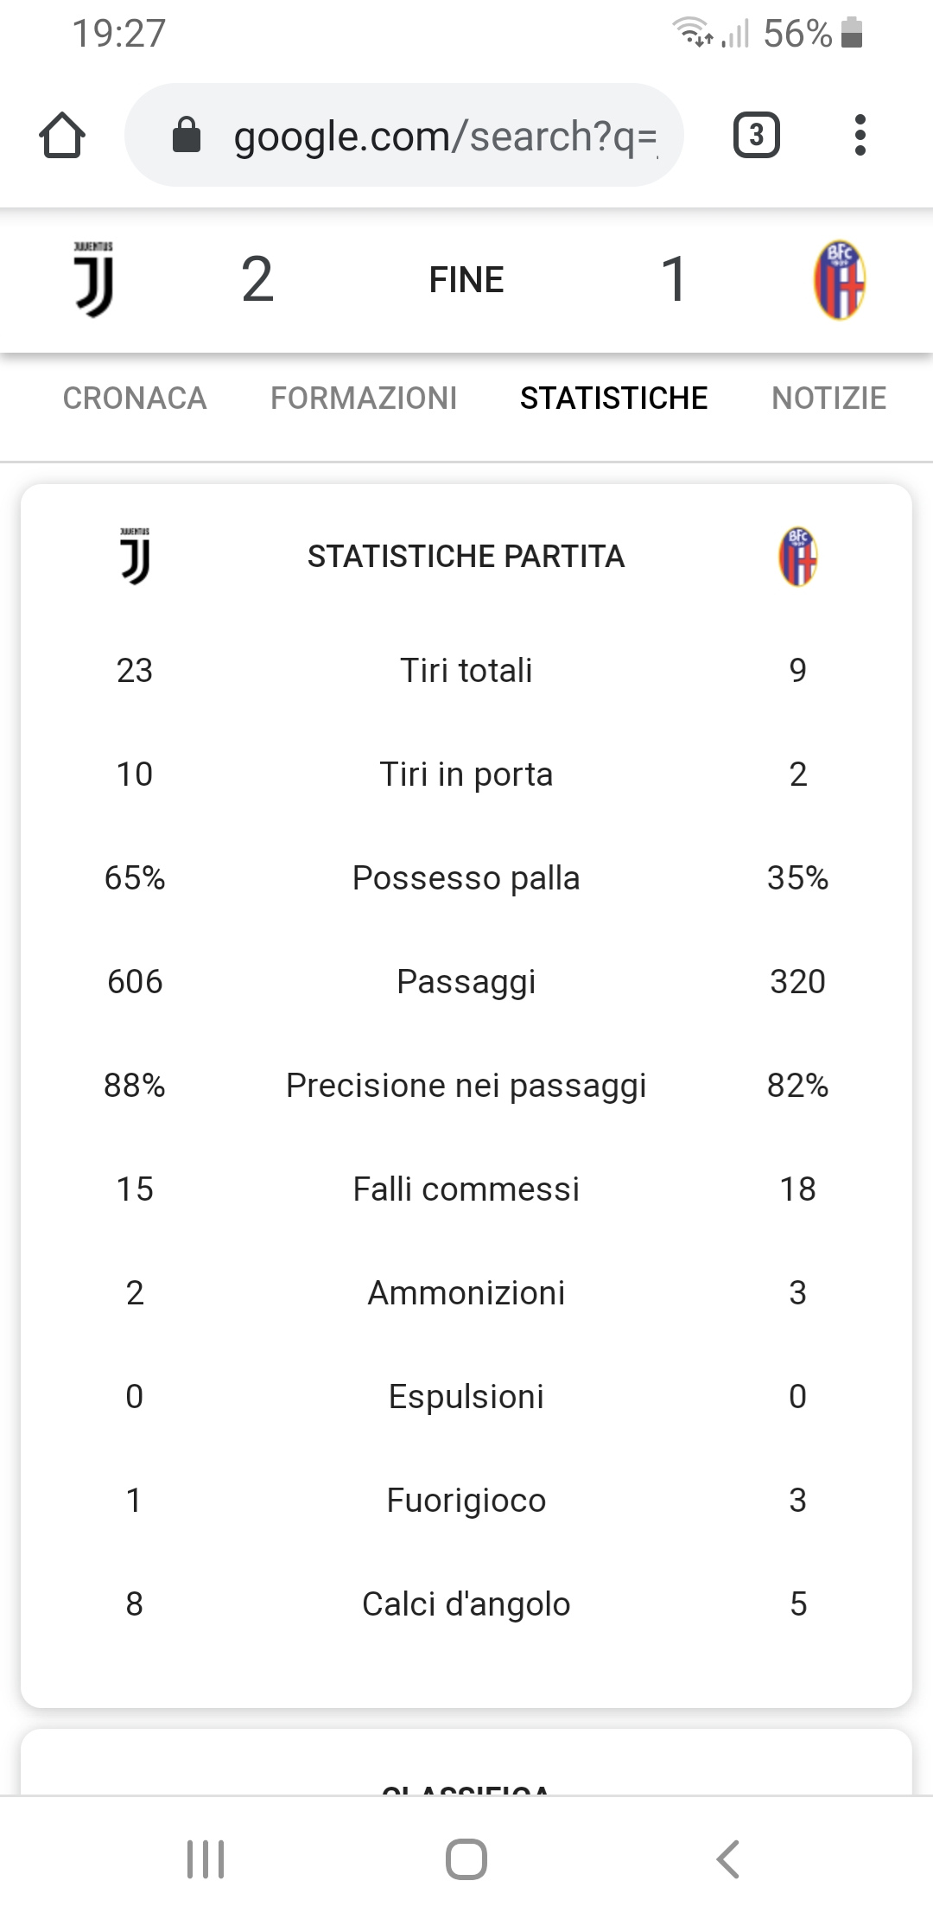Tap the Bologna crest in score header
933x1919 pixels.
(x=839, y=279)
